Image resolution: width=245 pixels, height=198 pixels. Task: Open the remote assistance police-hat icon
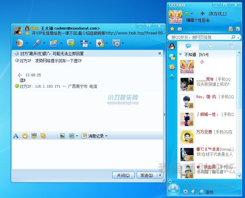[84, 43]
